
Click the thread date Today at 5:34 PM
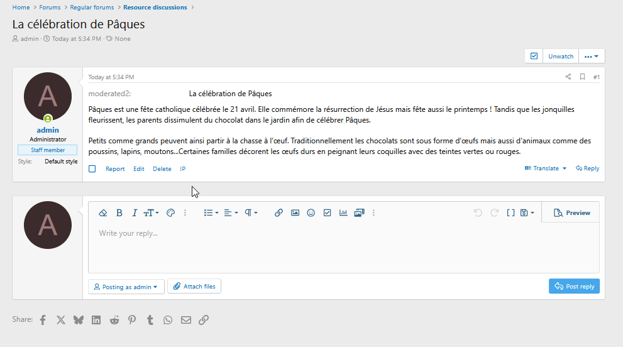[76, 38]
